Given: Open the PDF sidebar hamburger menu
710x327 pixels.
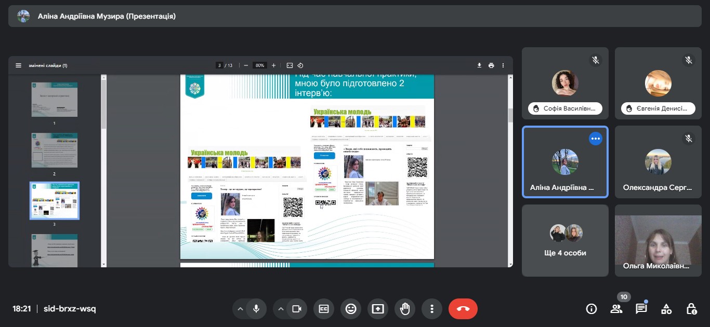Looking at the screenshot, I should pos(19,65).
